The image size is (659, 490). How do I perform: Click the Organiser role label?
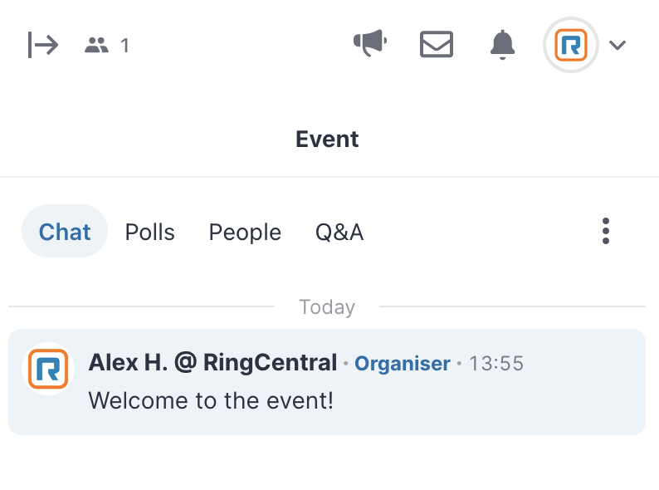[403, 364]
